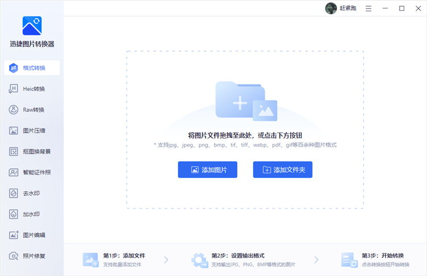Switch to the Raw转换 menu label

(x=34, y=110)
